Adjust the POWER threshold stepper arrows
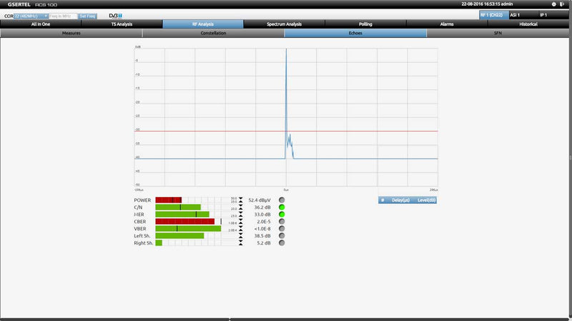 click(x=241, y=200)
